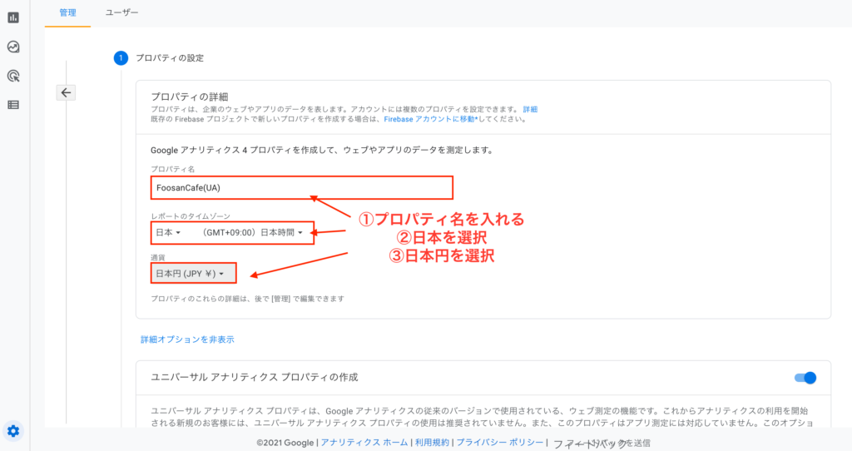The height and width of the screenshot is (451, 852).
Task: Toggle the Universal Analytics property switch
Action: tap(805, 378)
